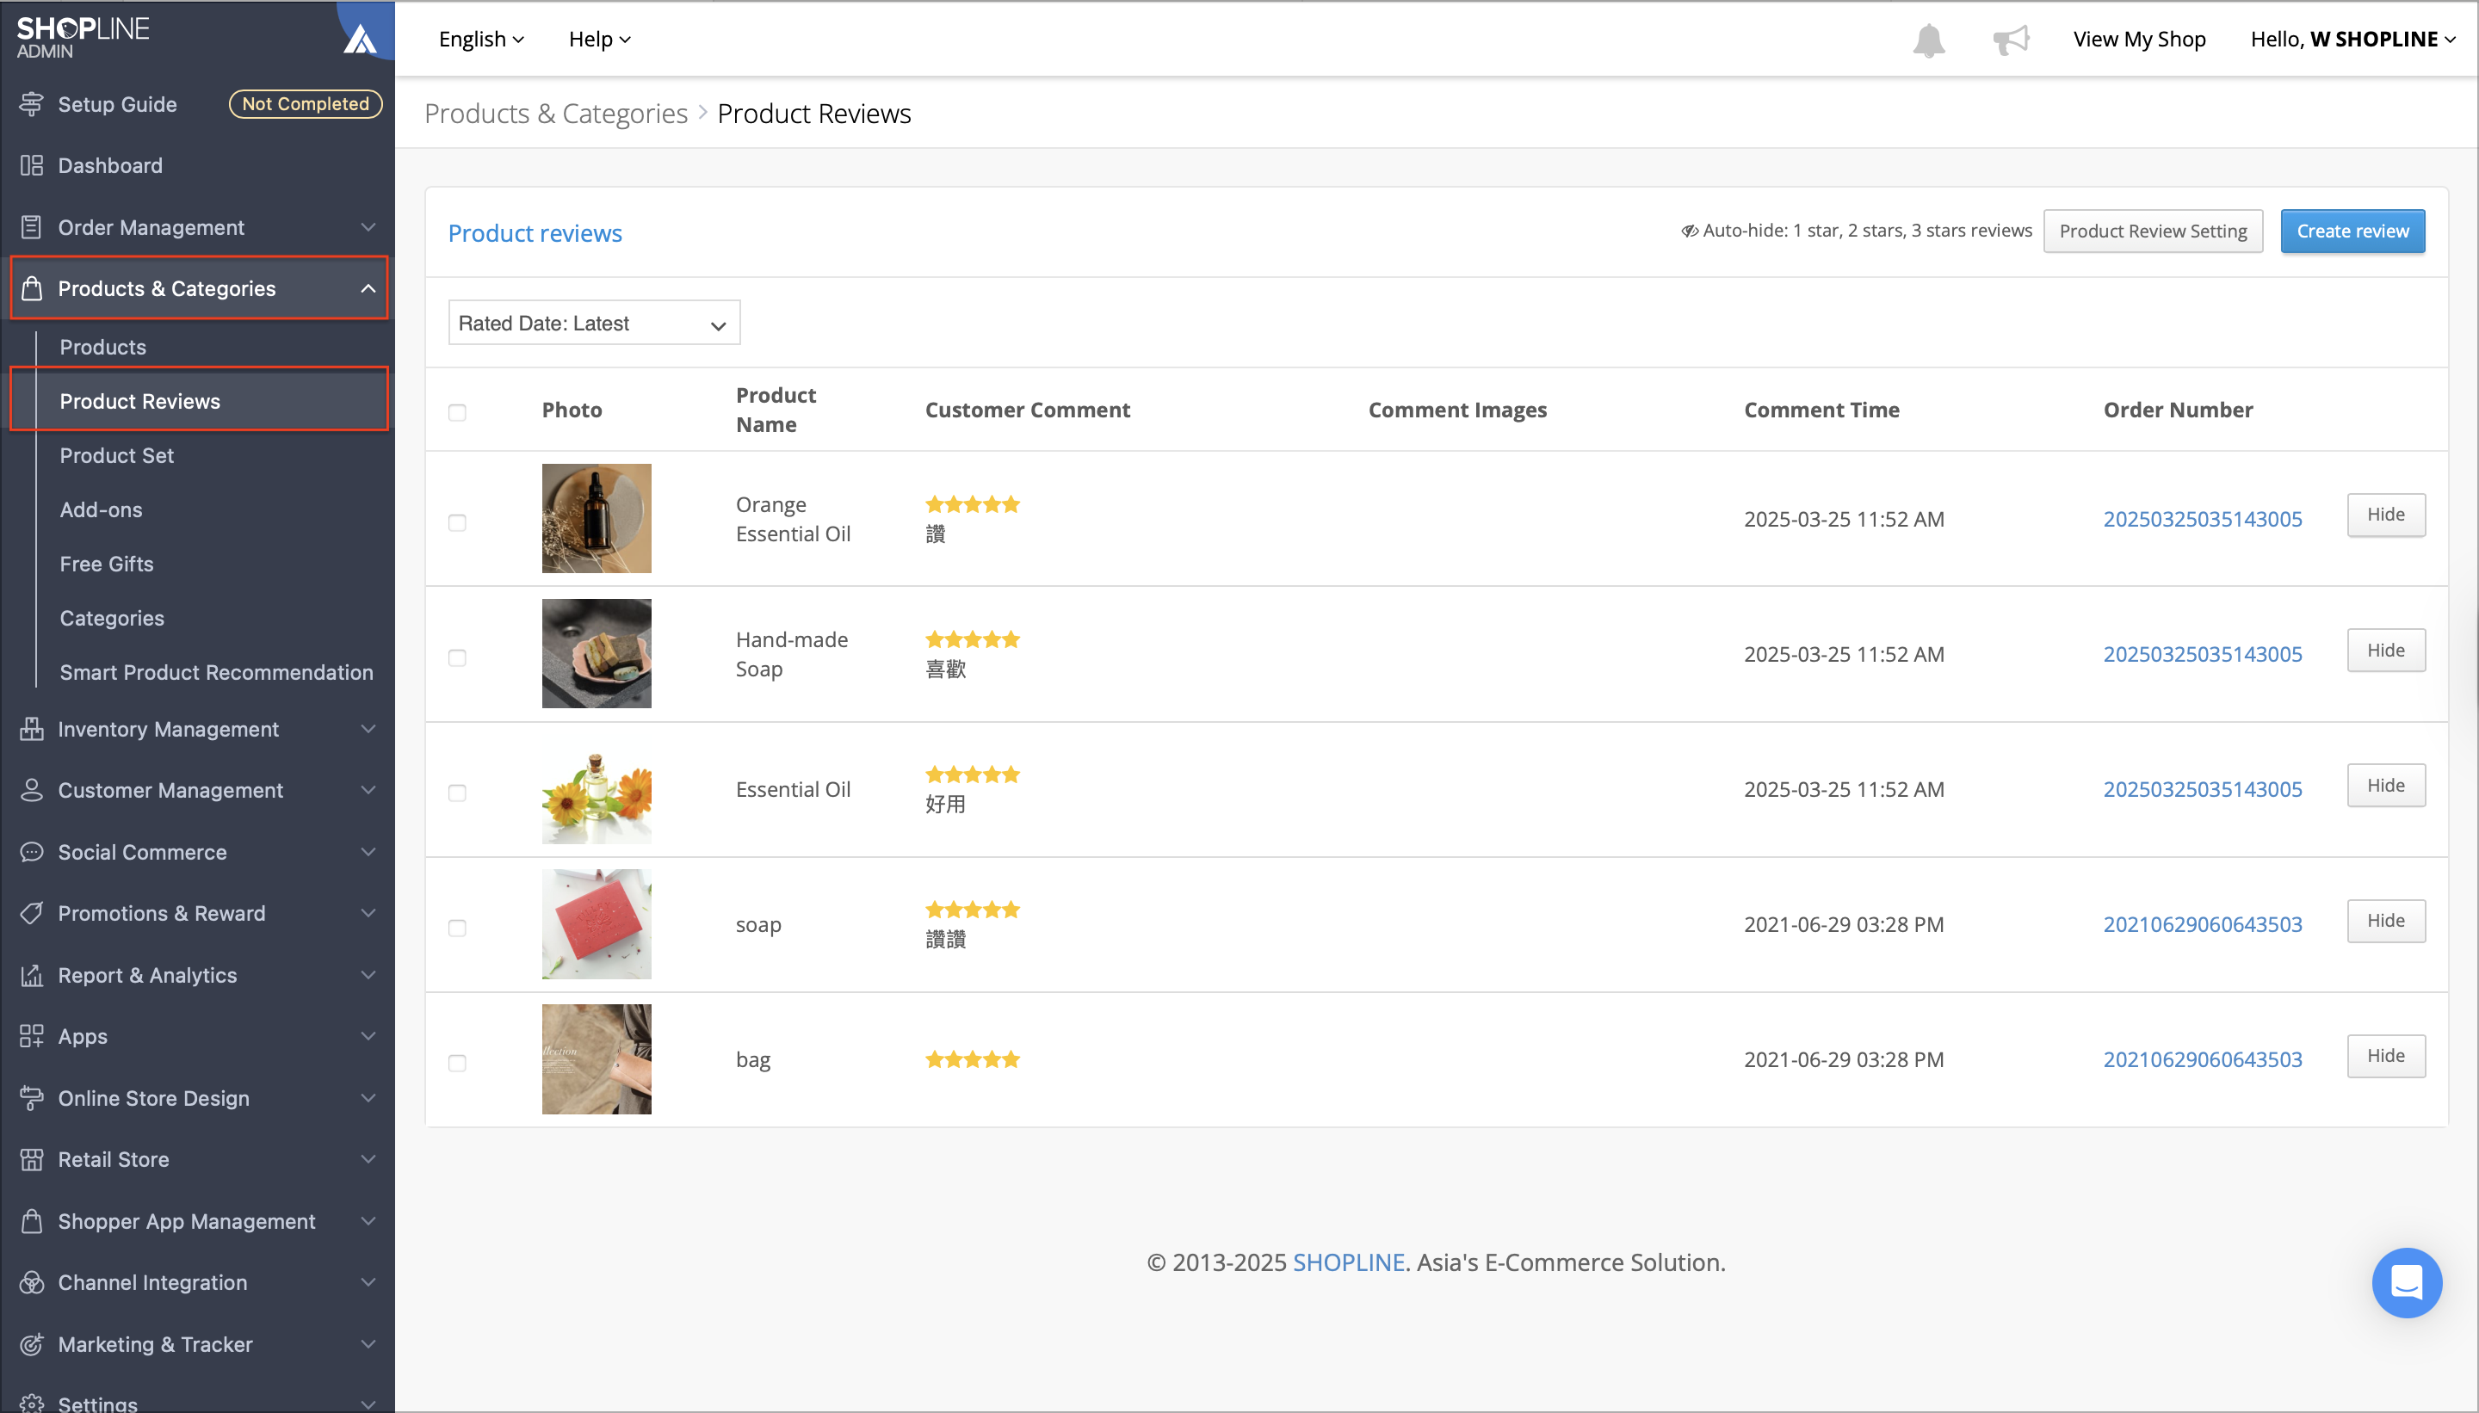Open the Help dropdown menu
The image size is (2479, 1413).
click(599, 40)
